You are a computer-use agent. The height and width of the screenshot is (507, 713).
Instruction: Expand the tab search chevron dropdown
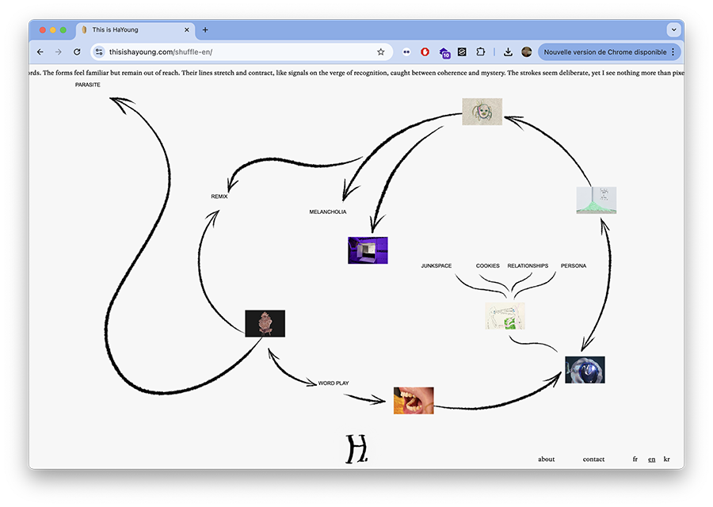673,30
